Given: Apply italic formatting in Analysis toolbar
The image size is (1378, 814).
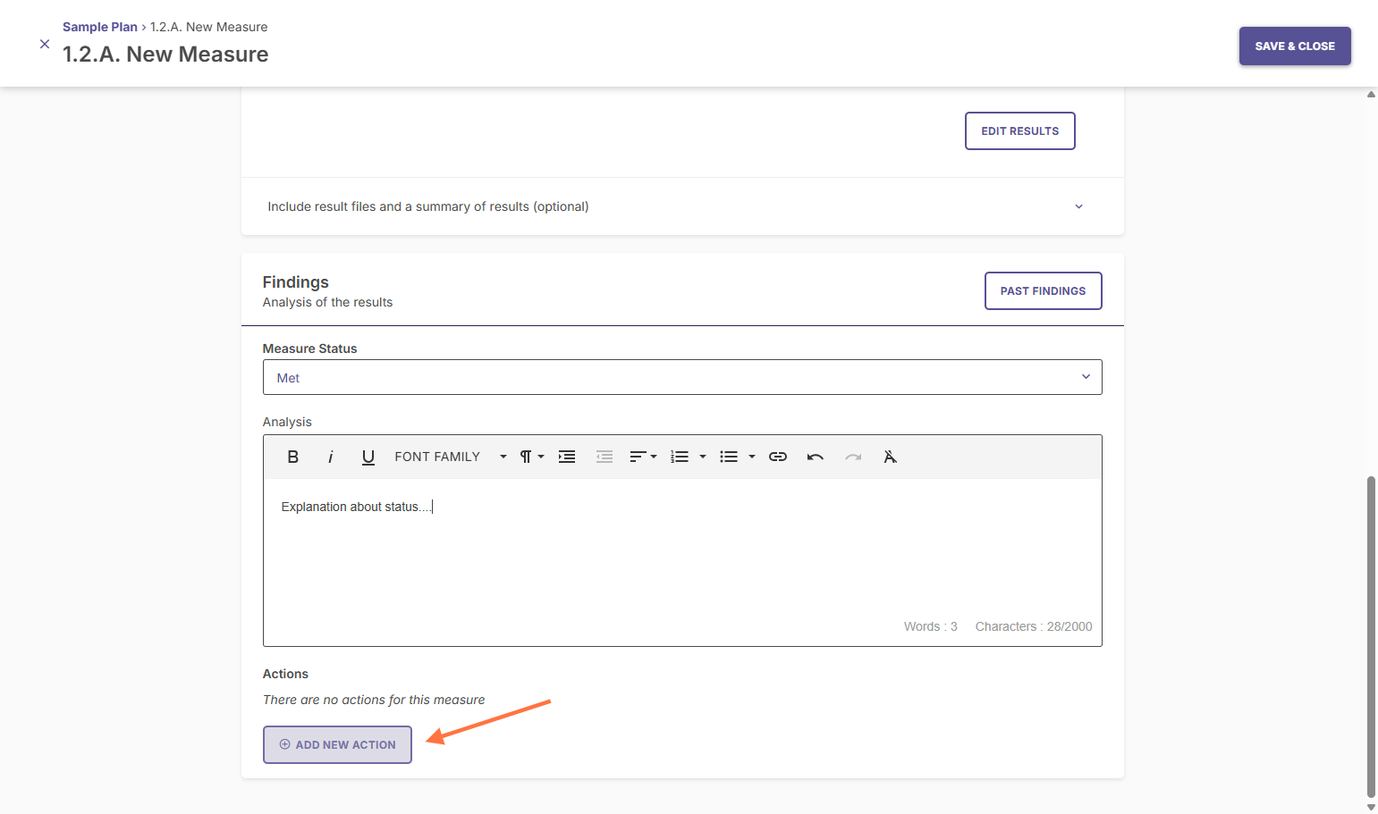Looking at the screenshot, I should tap(330, 457).
